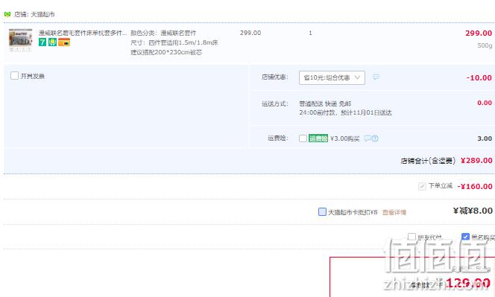Click the question mark help icon by 运费险

coord(375,138)
